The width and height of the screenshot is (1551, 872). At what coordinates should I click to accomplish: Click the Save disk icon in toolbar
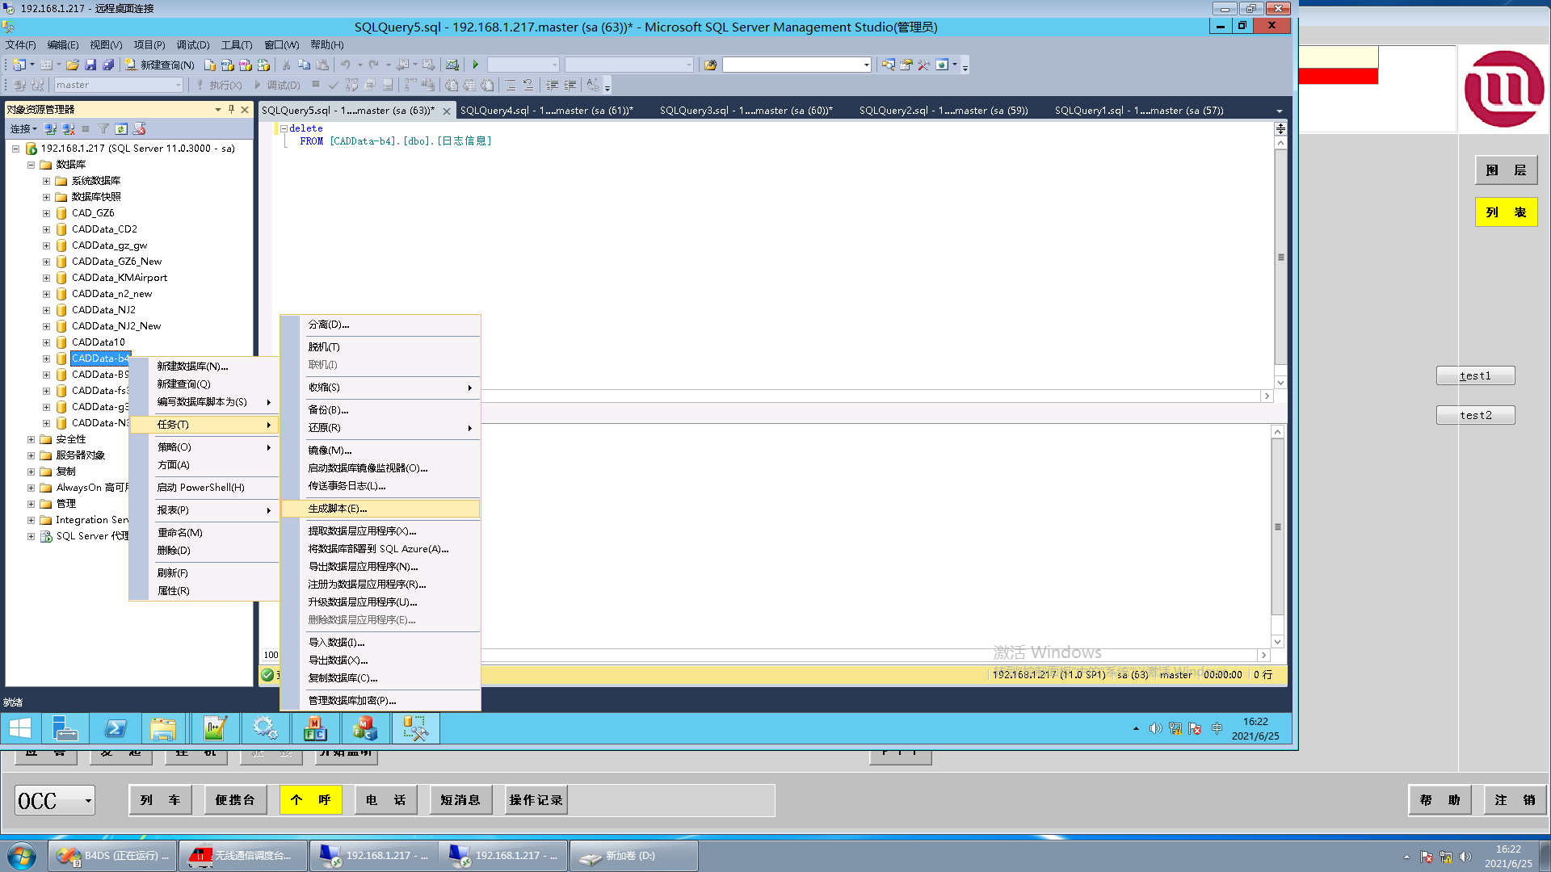pyautogui.click(x=90, y=65)
